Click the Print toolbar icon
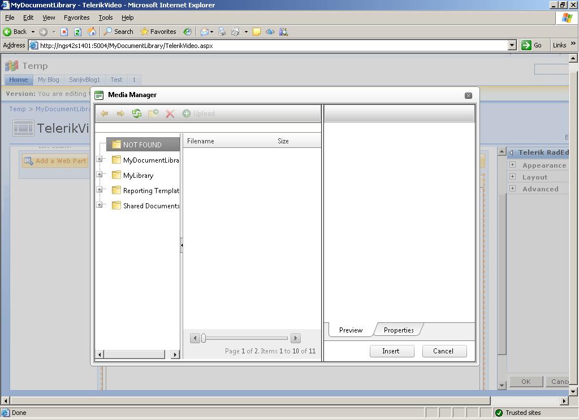The width and height of the screenshot is (579, 420). click(222, 32)
